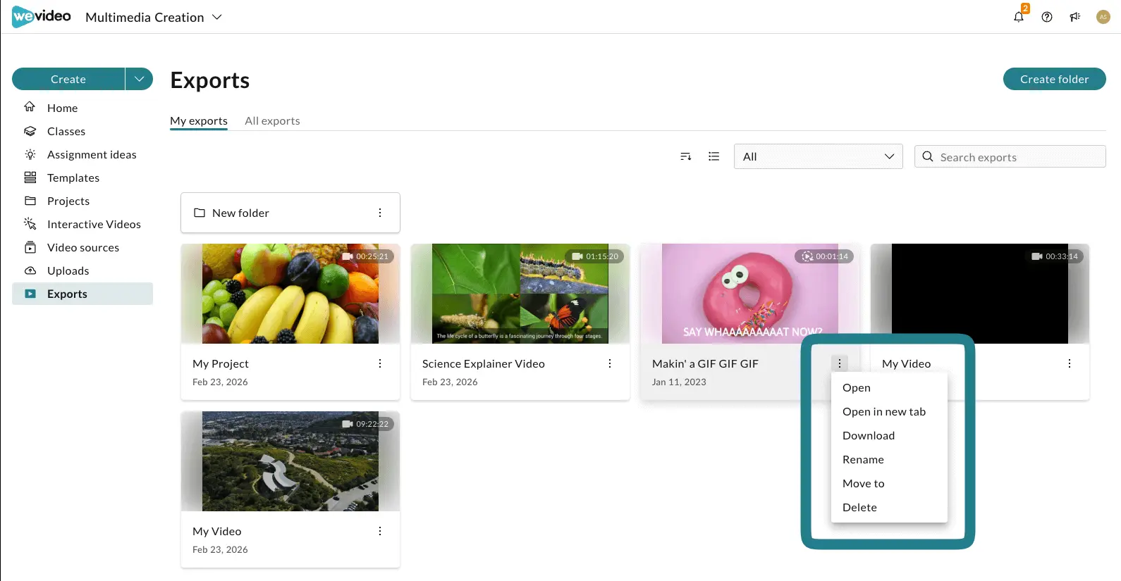
Task: Click the New folder's folder icon
Action: click(200, 213)
